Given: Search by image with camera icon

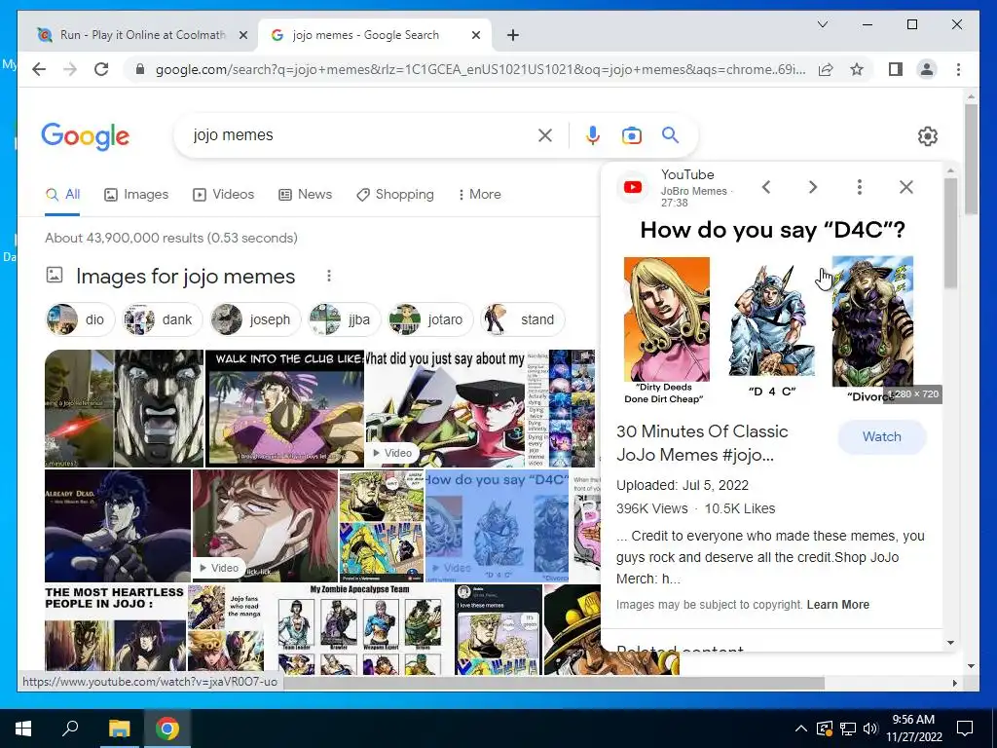Looking at the screenshot, I should tap(631, 134).
